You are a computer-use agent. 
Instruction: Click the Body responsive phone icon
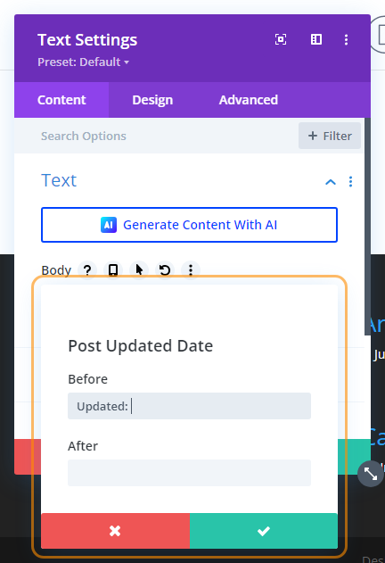point(113,269)
